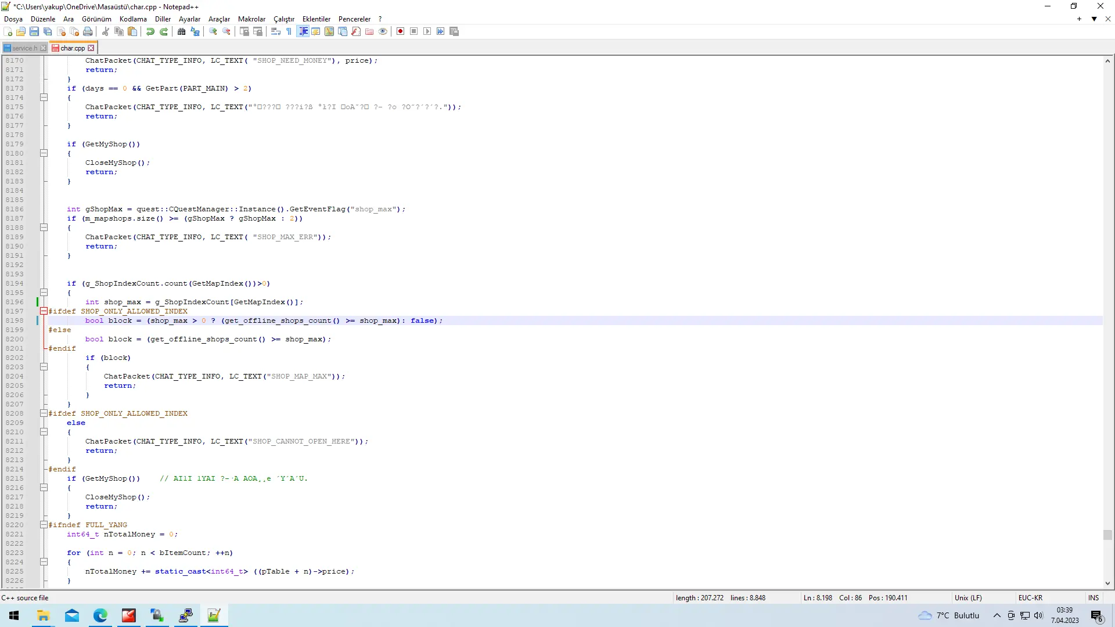1115x627 pixels.
Task: Expand hidden icons in the system tray
Action: click(997, 615)
